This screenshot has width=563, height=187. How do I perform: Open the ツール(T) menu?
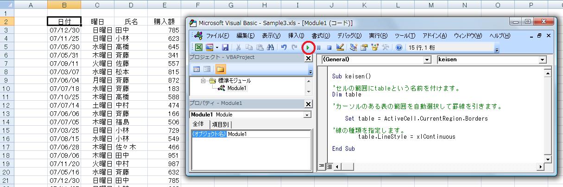tap(405, 36)
